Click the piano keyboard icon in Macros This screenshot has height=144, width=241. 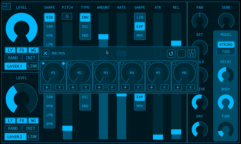click(x=192, y=54)
